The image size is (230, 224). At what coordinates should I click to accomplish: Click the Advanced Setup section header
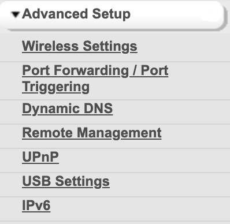click(112, 16)
